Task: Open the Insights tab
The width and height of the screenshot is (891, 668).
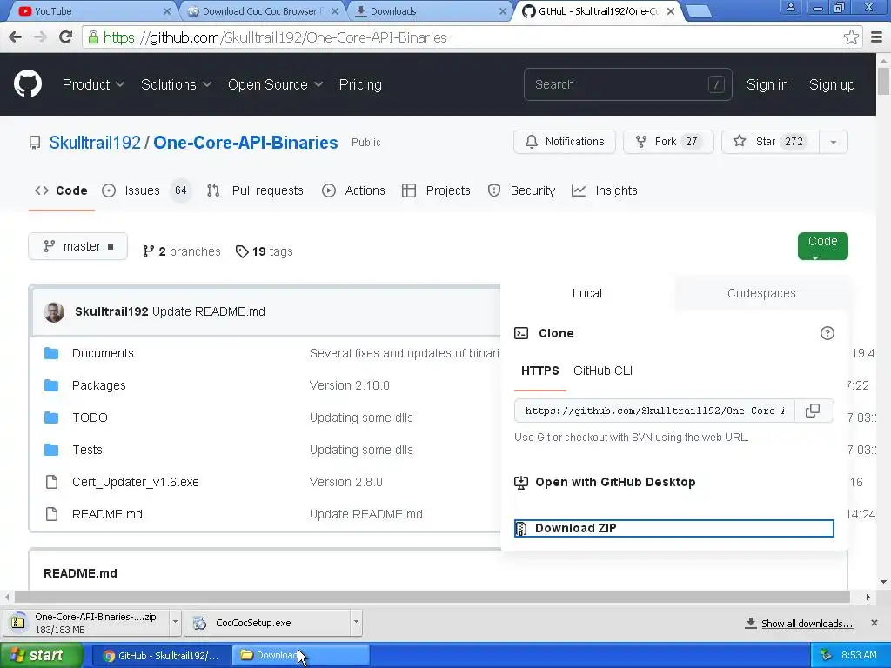Action: coord(605,190)
